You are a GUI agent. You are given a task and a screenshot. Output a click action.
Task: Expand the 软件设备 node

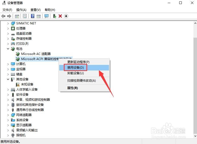(x=8, y=95)
